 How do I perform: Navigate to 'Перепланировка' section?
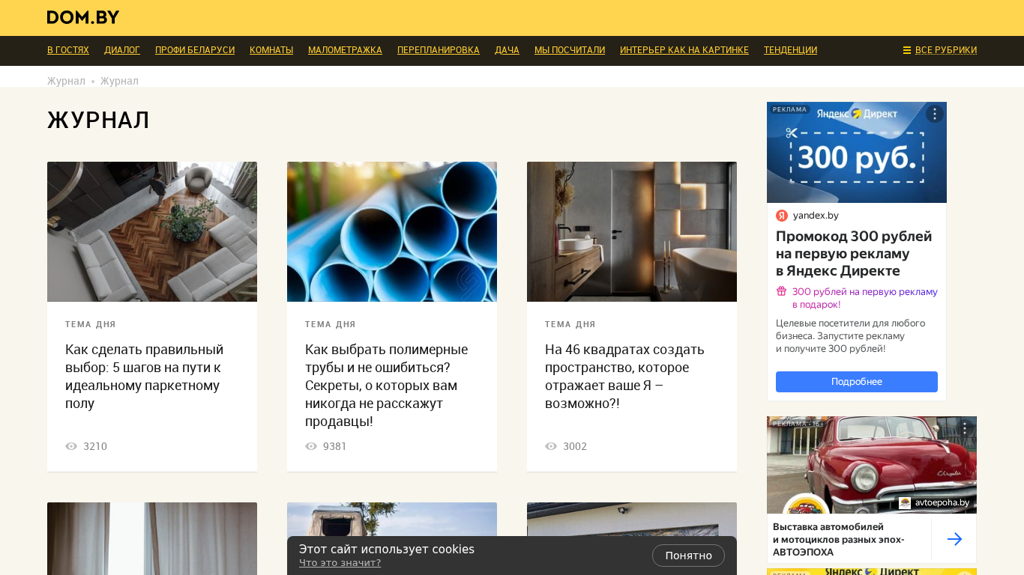[439, 50]
